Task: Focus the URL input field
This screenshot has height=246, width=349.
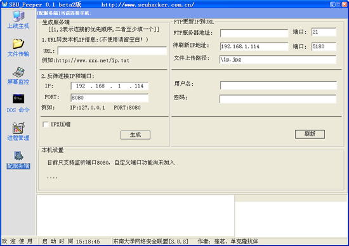Action: [x=112, y=51]
